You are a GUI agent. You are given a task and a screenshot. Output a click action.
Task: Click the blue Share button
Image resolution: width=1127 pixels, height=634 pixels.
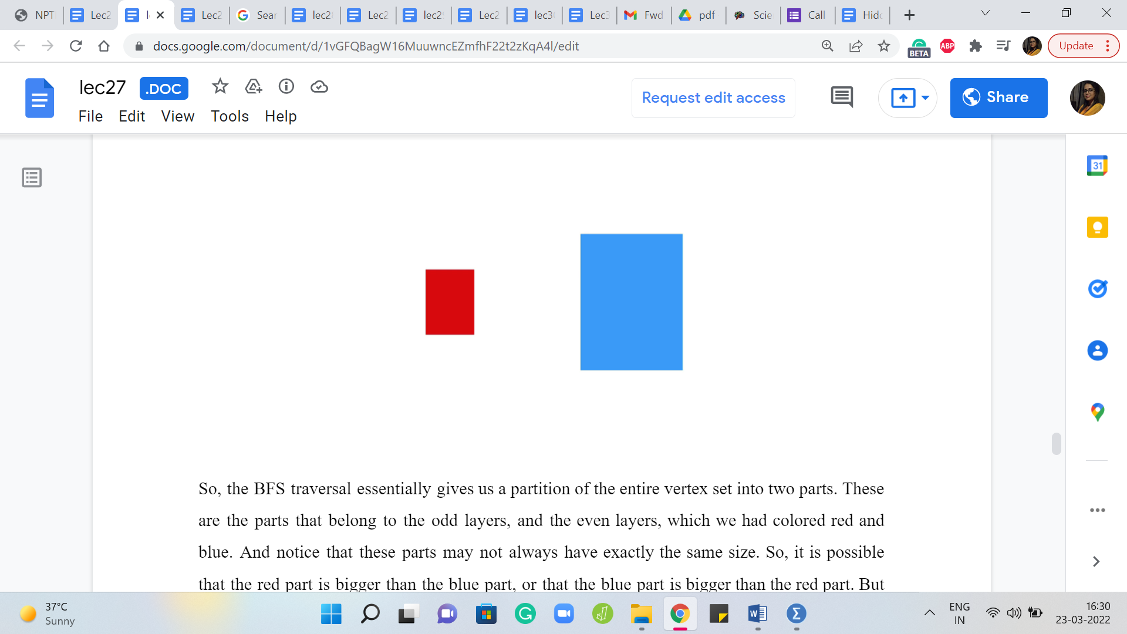[998, 97]
